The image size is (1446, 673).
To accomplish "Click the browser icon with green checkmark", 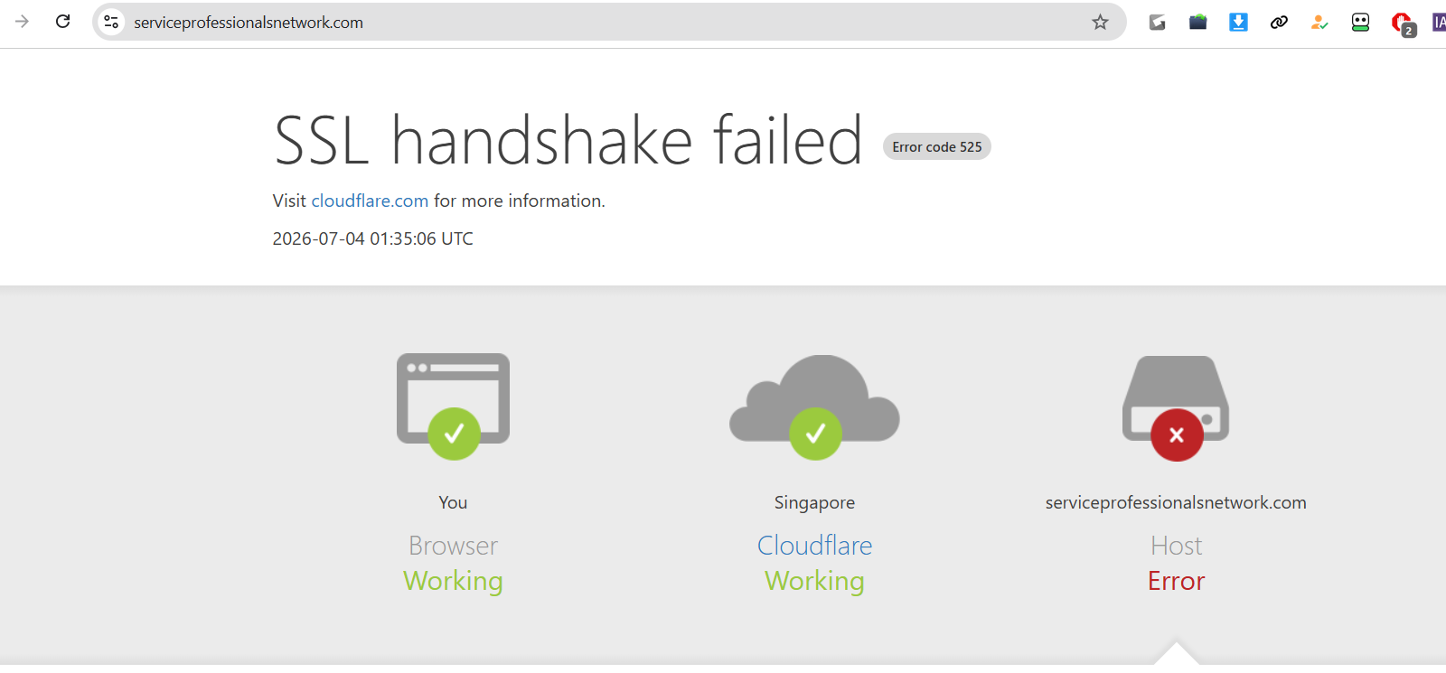I will coord(453,406).
